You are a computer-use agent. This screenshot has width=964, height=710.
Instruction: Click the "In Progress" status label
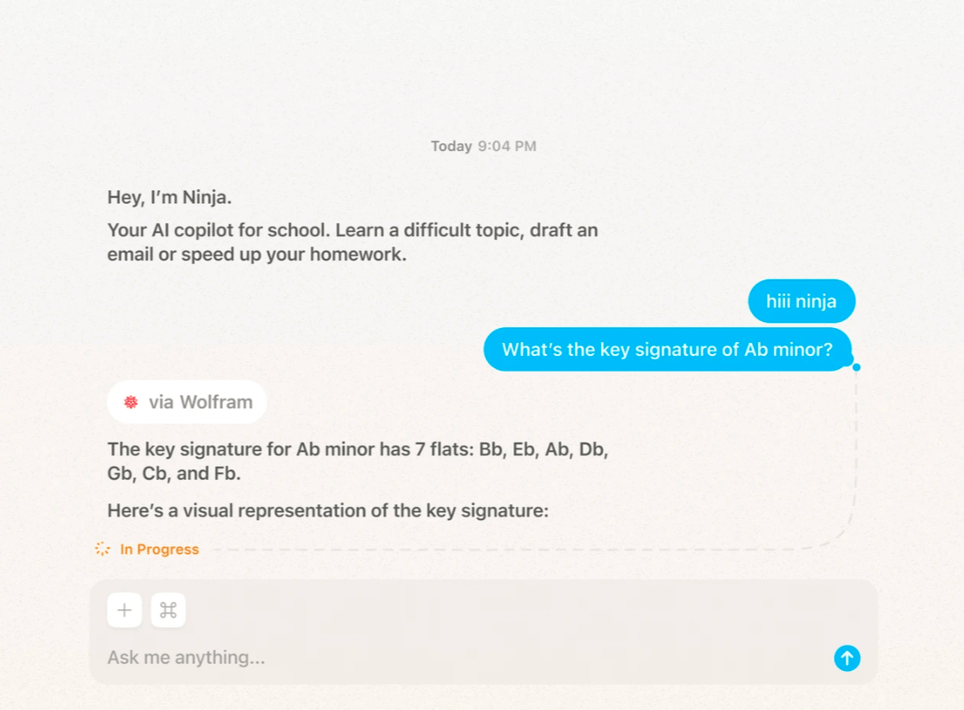pos(159,549)
